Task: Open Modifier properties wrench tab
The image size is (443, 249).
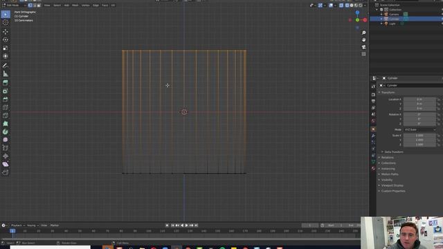Action: pyautogui.click(x=373, y=136)
